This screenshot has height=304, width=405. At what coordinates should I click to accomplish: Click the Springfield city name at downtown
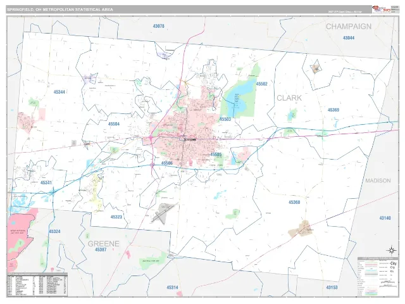pos(190,139)
